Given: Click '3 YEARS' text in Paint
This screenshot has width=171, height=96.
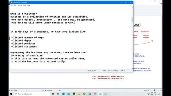Looking at the screenshot, I should click(x=146, y=38).
